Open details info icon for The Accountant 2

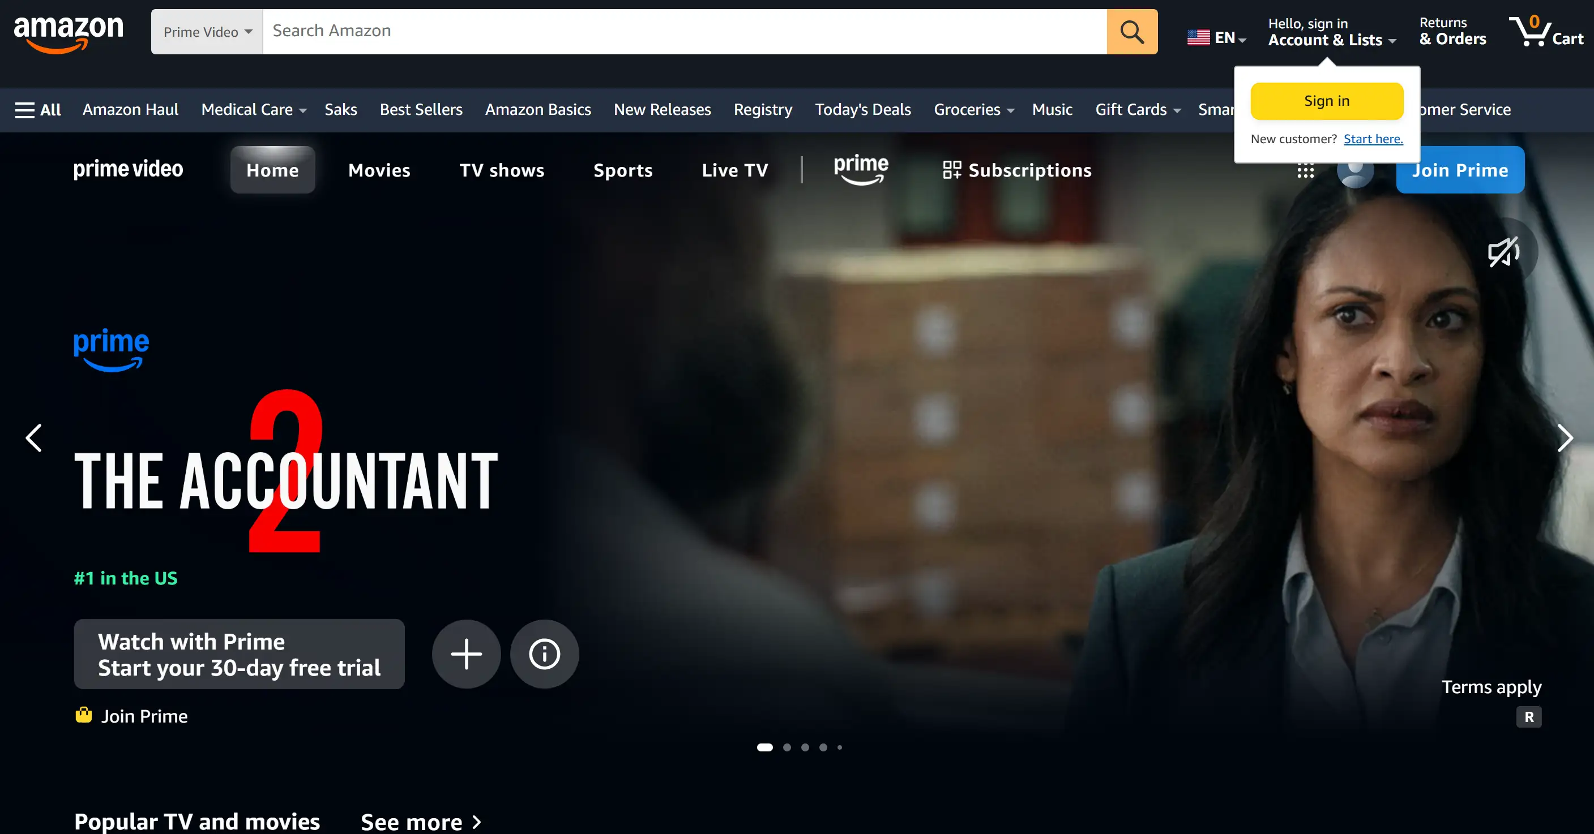[545, 654]
